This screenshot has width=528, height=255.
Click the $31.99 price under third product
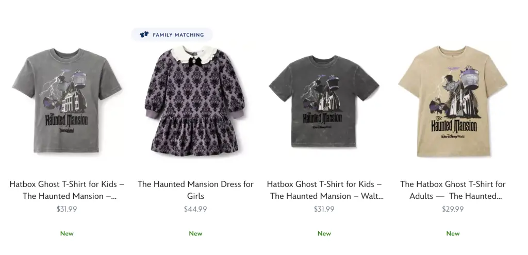(324, 209)
